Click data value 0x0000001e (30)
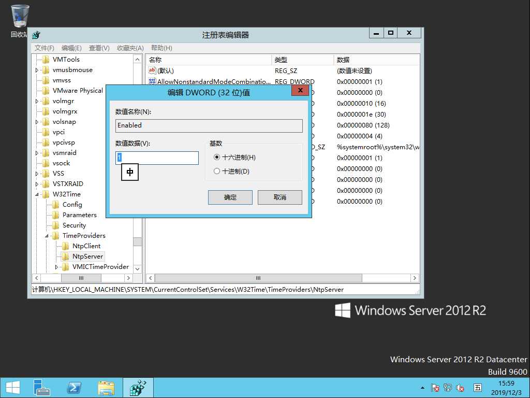This screenshot has width=530, height=398. point(361,115)
